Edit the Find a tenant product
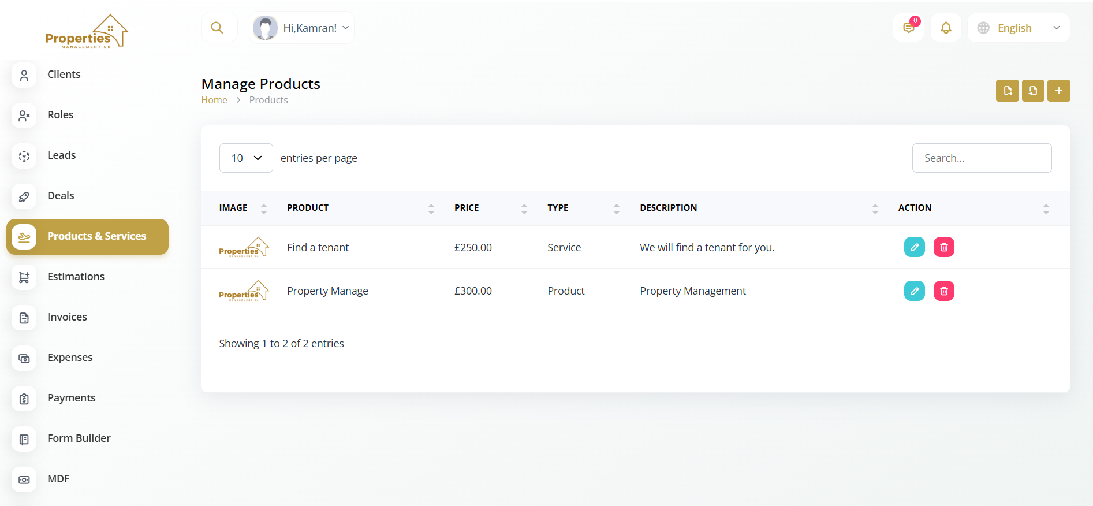The width and height of the screenshot is (1093, 506). coord(914,247)
